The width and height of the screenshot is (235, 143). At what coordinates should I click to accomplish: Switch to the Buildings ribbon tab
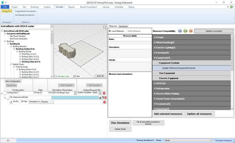tap(35, 7)
